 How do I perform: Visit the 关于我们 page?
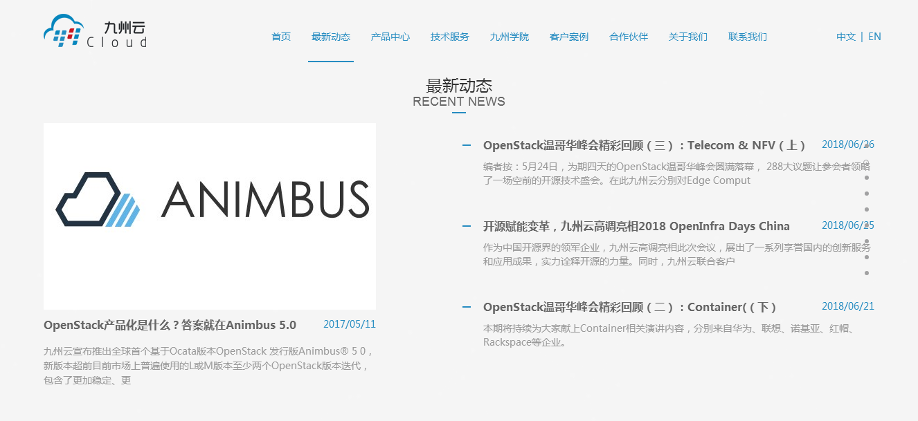688,37
